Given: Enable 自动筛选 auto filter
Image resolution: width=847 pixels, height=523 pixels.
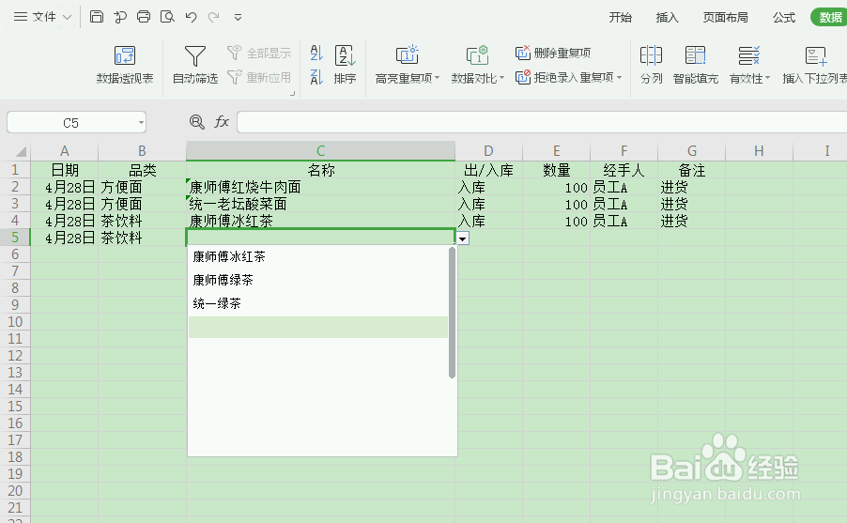Looking at the screenshot, I should pos(195,64).
